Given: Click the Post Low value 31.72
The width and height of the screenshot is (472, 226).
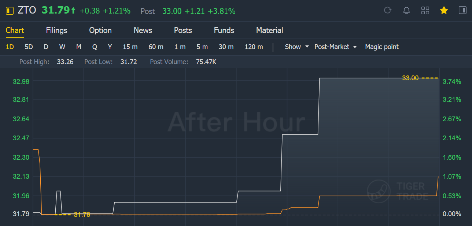Looking at the screenshot, I should [x=129, y=62].
